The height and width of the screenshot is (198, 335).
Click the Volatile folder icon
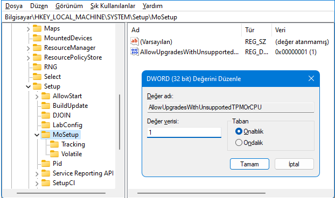click(54, 154)
